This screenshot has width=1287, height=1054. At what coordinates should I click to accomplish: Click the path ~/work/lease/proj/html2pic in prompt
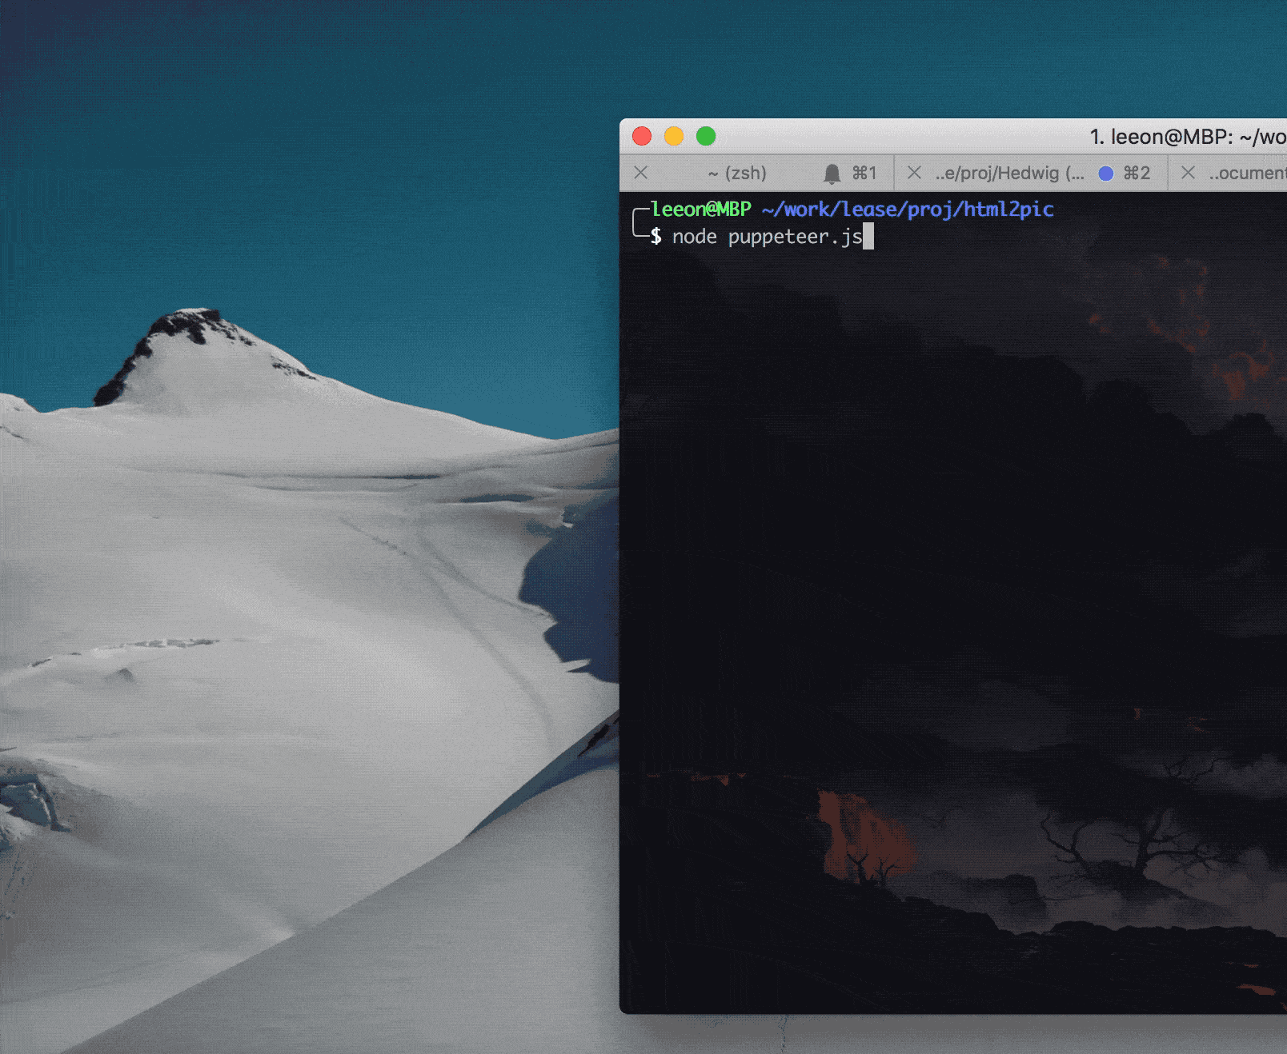(908, 210)
